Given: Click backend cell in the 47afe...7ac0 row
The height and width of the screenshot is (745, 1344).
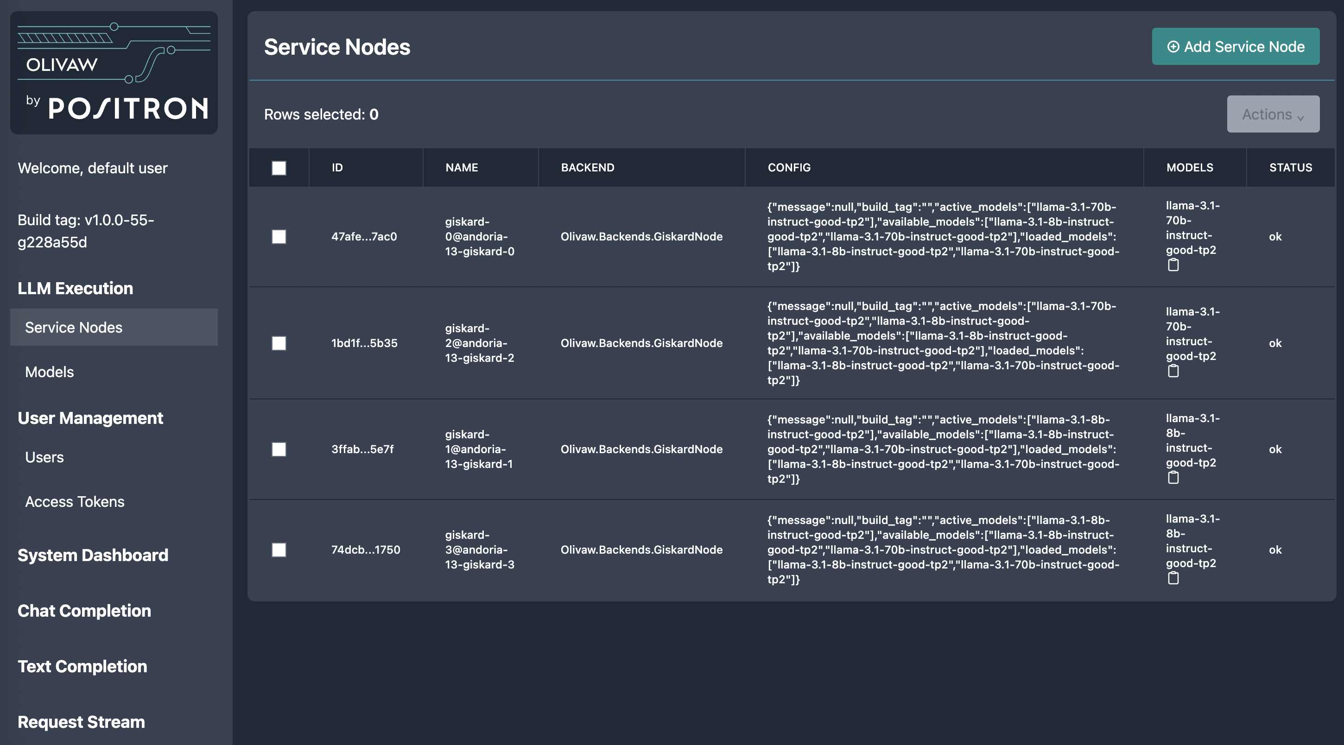Looking at the screenshot, I should coord(641,236).
